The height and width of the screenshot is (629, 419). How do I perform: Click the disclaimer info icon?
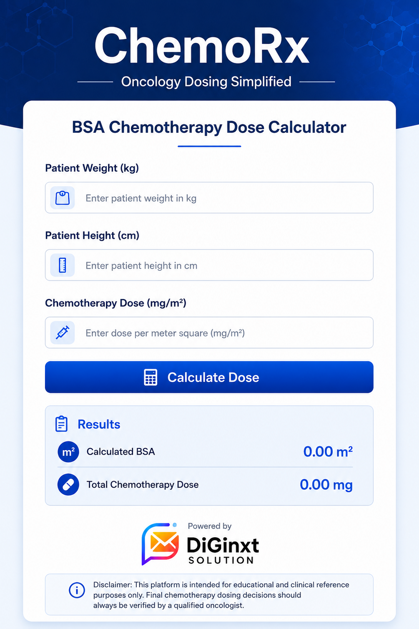click(x=77, y=590)
